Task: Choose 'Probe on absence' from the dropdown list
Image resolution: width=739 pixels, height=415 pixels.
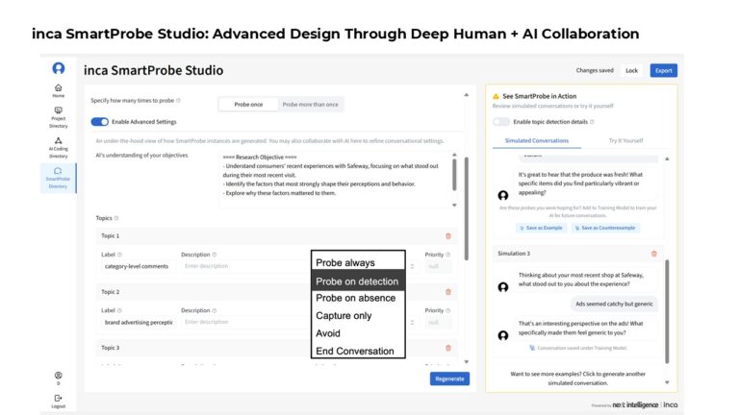Action: coord(358,298)
